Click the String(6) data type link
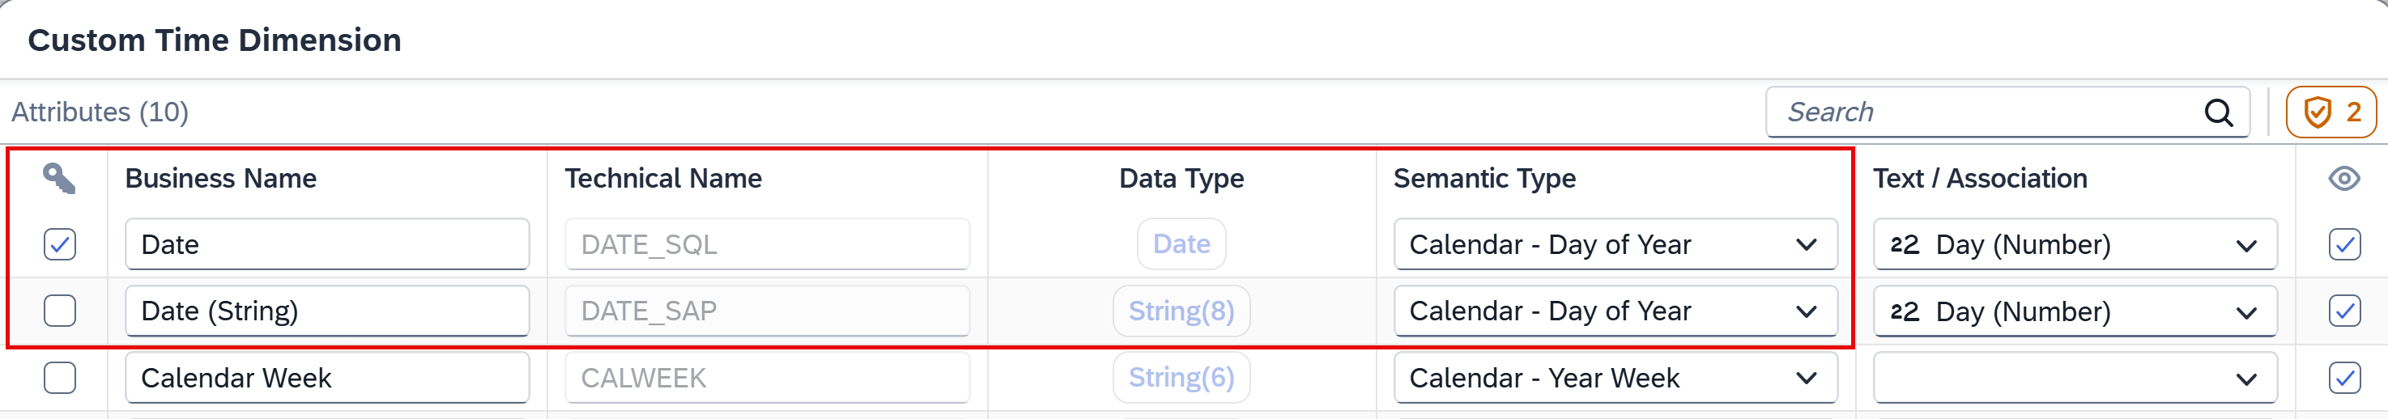The image size is (2388, 419). (x=1181, y=377)
